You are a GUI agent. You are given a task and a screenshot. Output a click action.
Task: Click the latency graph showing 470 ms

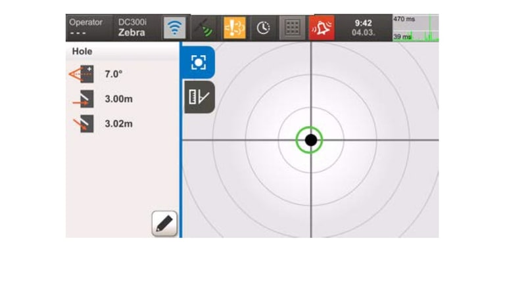pyautogui.click(x=415, y=28)
